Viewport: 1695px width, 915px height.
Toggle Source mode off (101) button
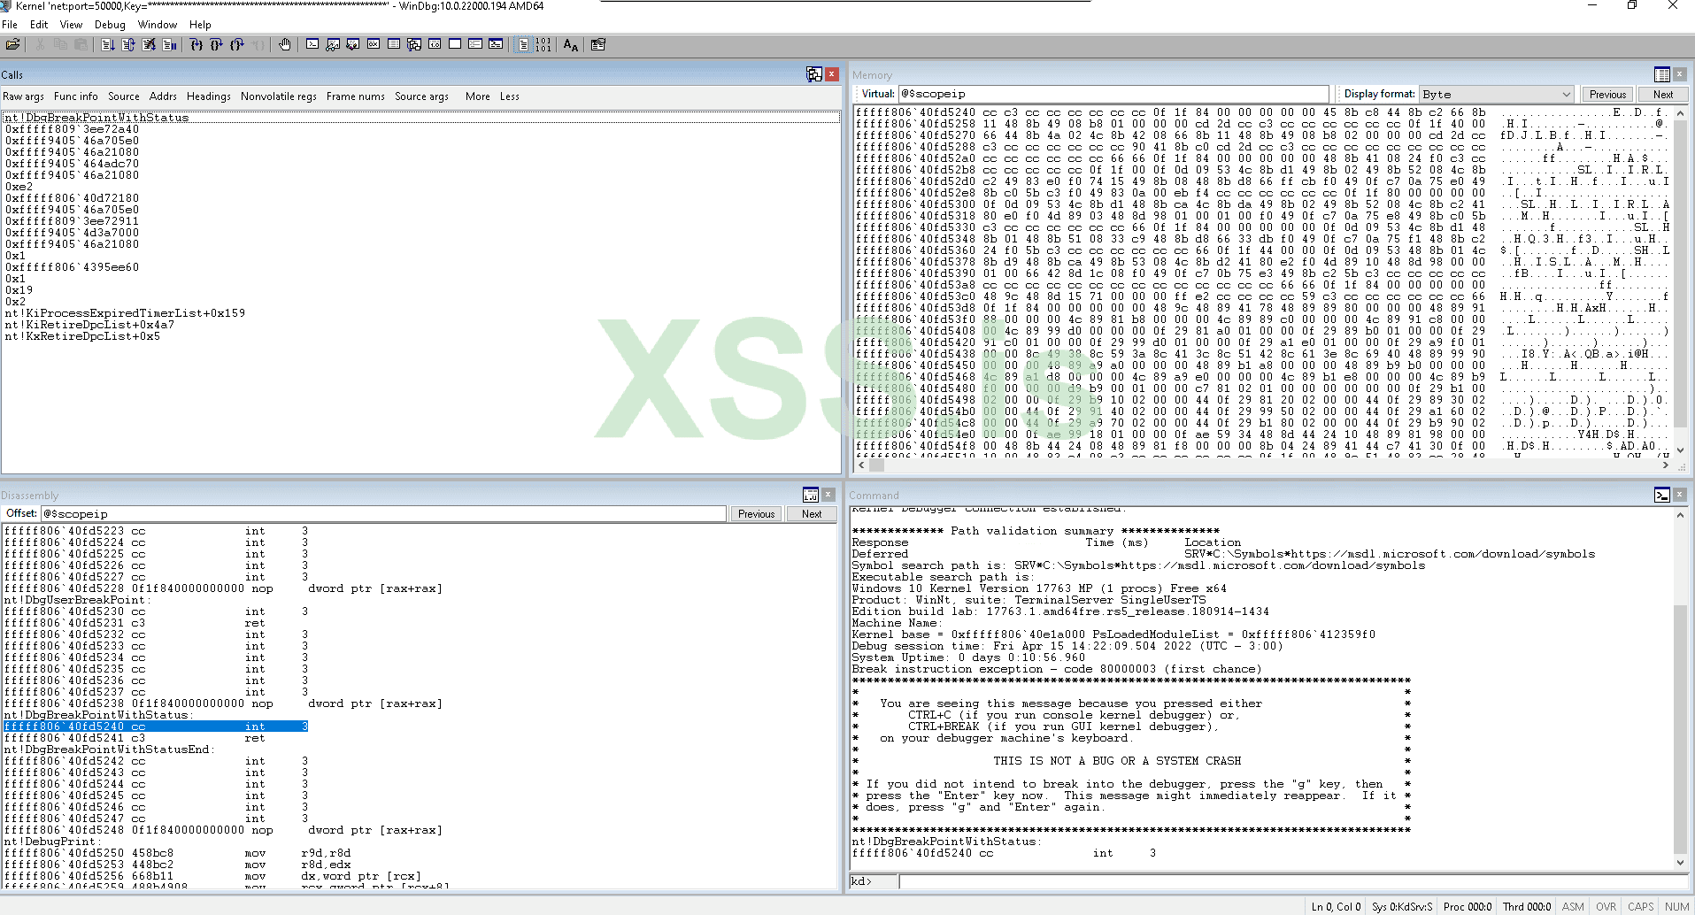point(543,44)
